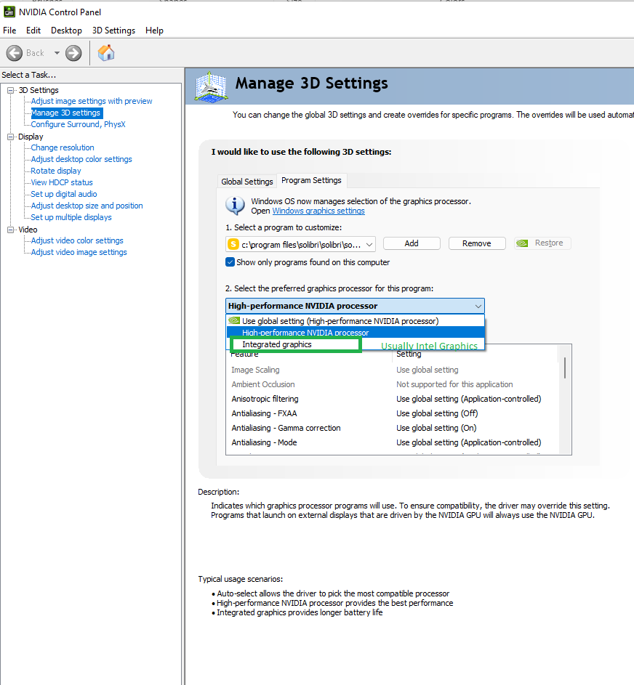Open the Desktop menu

pyautogui.click(x=66, y=31)
